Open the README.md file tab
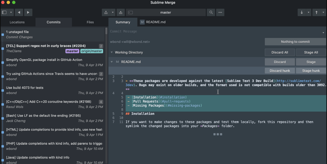The image size is (327, 164). coord(153,22)
